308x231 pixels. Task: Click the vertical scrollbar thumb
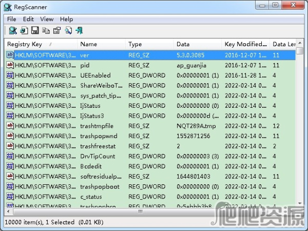(x=300, y=50)
